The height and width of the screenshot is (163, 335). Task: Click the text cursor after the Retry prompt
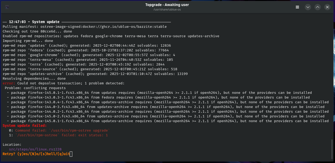(71, 154)
